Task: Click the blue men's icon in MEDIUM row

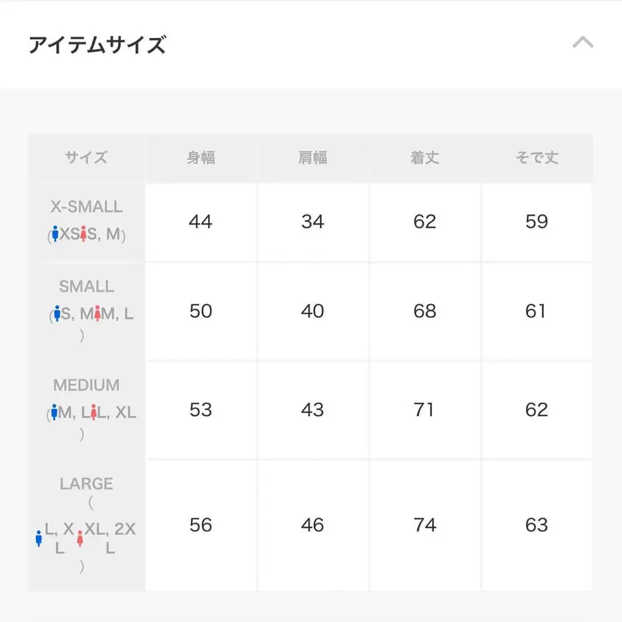Action: coord(54,413)
